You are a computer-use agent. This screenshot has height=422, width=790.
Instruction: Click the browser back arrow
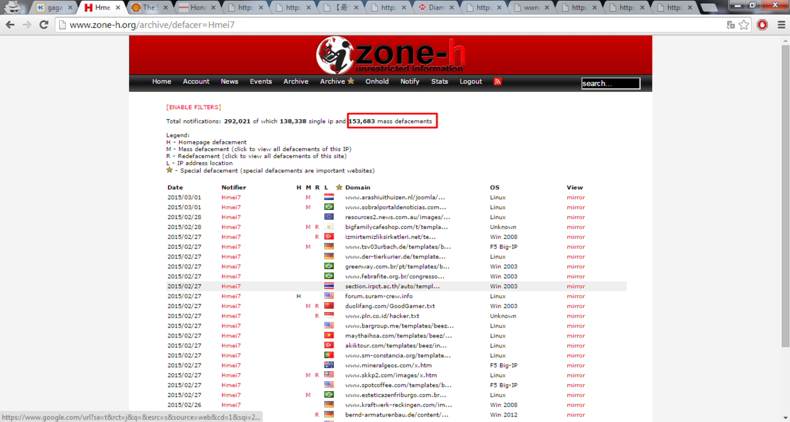(x=10, y=25)
